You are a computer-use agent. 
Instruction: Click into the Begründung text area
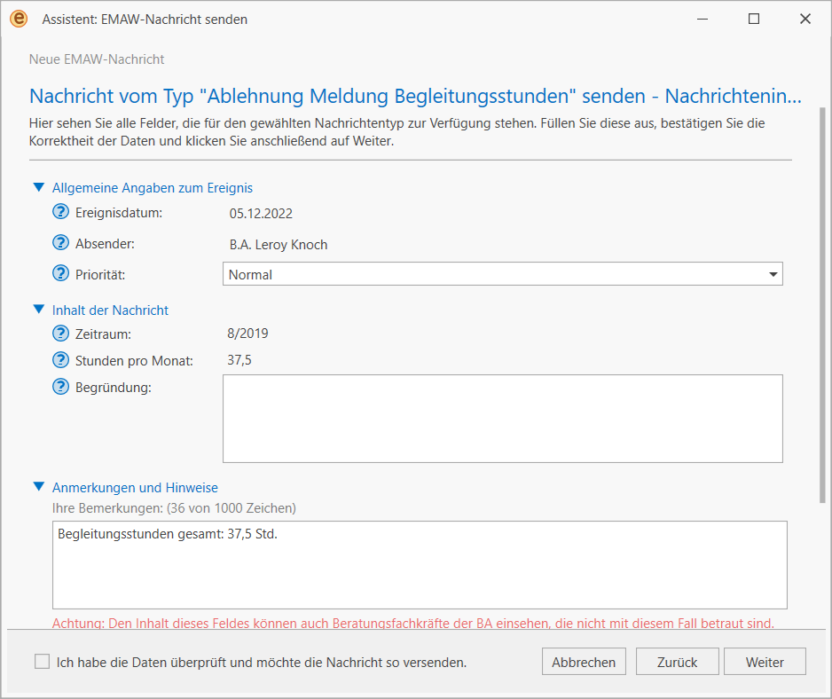[x=503, y=419]
